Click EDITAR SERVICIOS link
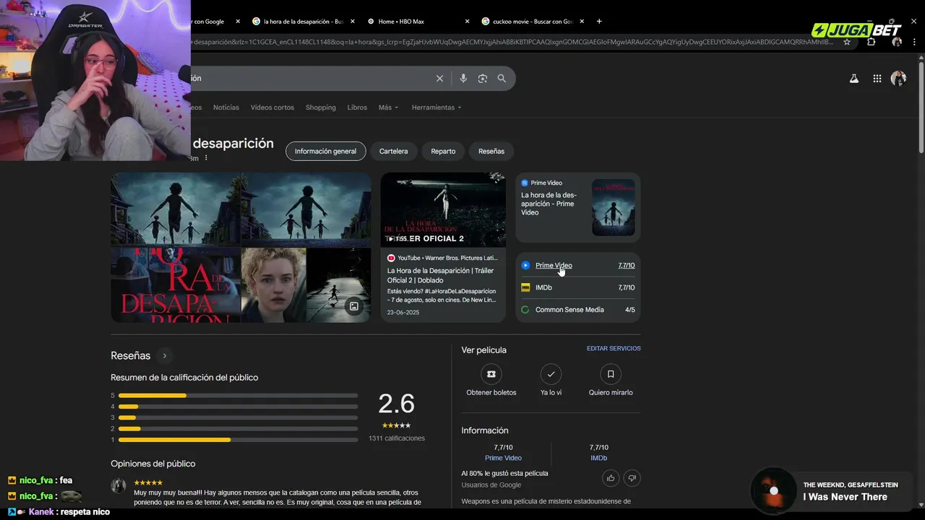 tap(614, 348)
